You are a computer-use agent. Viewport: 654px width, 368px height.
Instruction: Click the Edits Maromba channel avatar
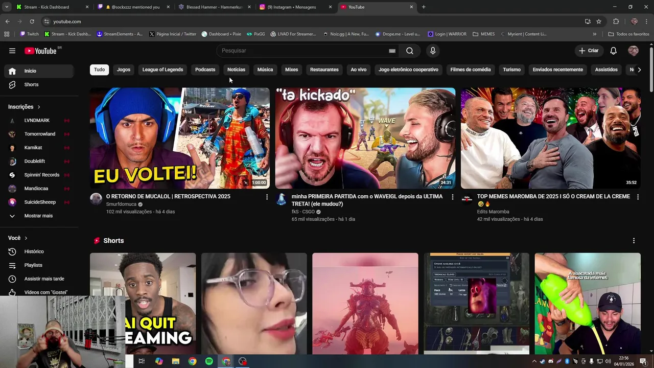(x=467, y=199)
